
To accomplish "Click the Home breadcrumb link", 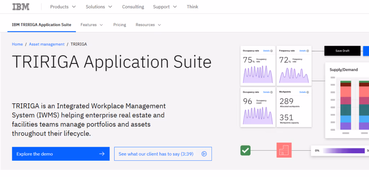I will tap(17, 44).
